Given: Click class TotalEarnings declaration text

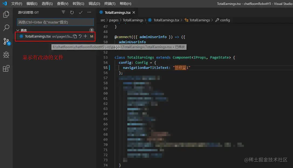Looking at the screenshot, I should pyautogui.click(x=134, y=58).
